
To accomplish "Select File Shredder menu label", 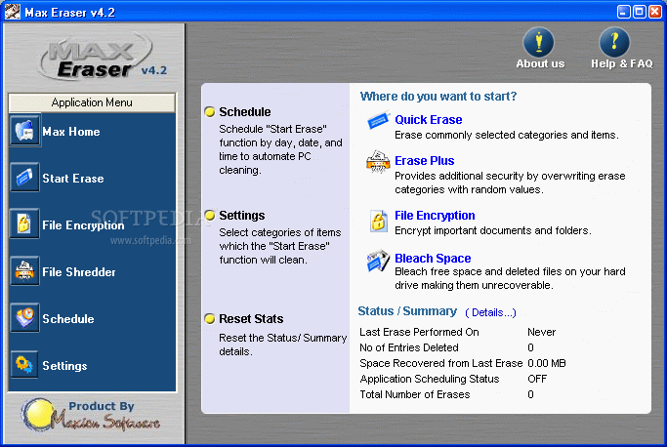I will (79, 272).
